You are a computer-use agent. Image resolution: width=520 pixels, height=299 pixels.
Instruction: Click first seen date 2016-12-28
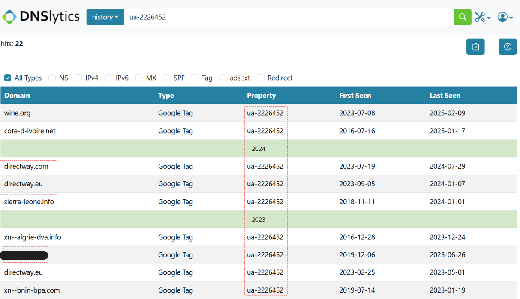(x=357, y=237)
